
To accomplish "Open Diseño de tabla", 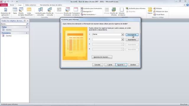I will pos(21,11).
